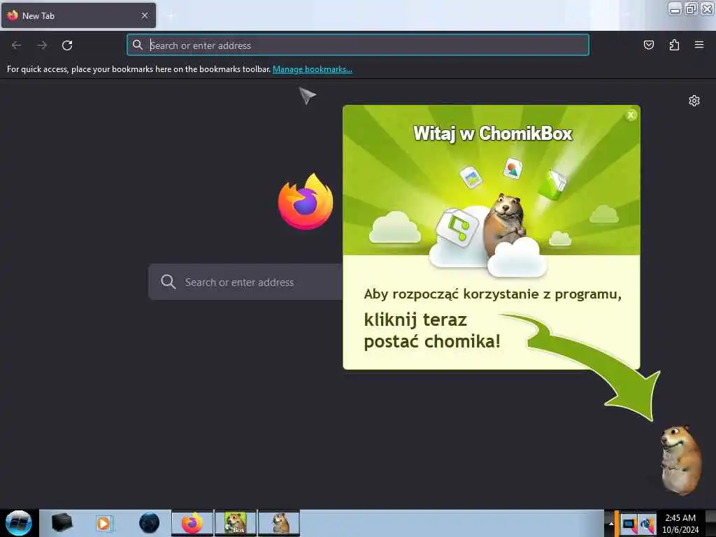The image size is (716, 537).
Task: Open Save to Pocket button
Action: click(x=648, y=45)
